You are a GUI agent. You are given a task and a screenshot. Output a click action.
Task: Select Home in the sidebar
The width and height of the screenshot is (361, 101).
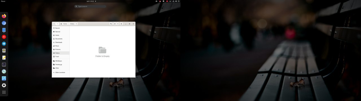(x=61, y=35)
